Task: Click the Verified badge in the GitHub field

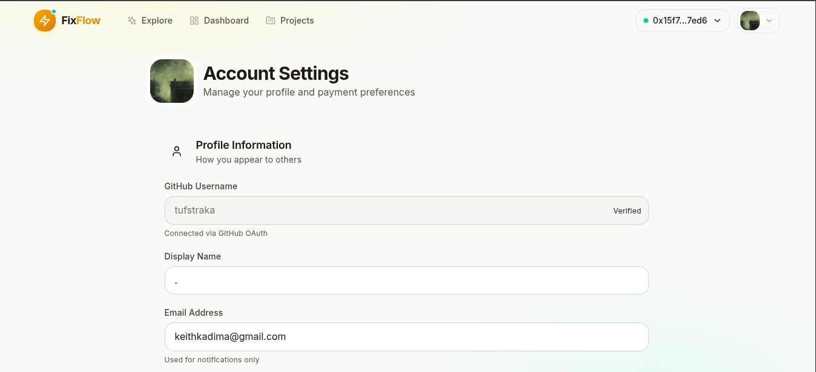Action: coord(627,211)
